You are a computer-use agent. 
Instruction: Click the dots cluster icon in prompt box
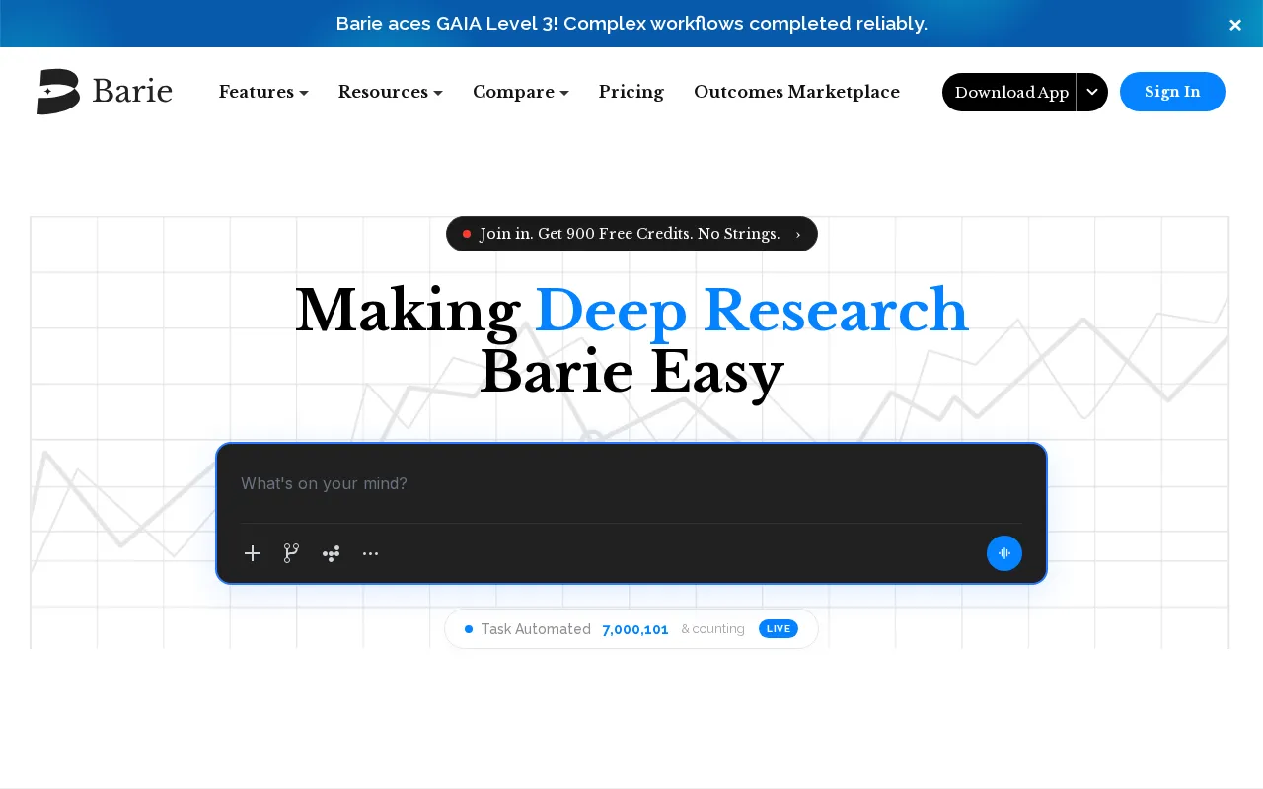click(x=332, y=553)
